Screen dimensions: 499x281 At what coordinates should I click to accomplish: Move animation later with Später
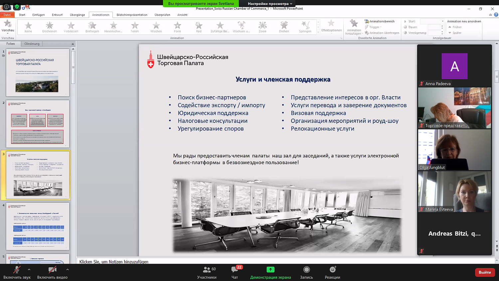(x=455, y=33)
